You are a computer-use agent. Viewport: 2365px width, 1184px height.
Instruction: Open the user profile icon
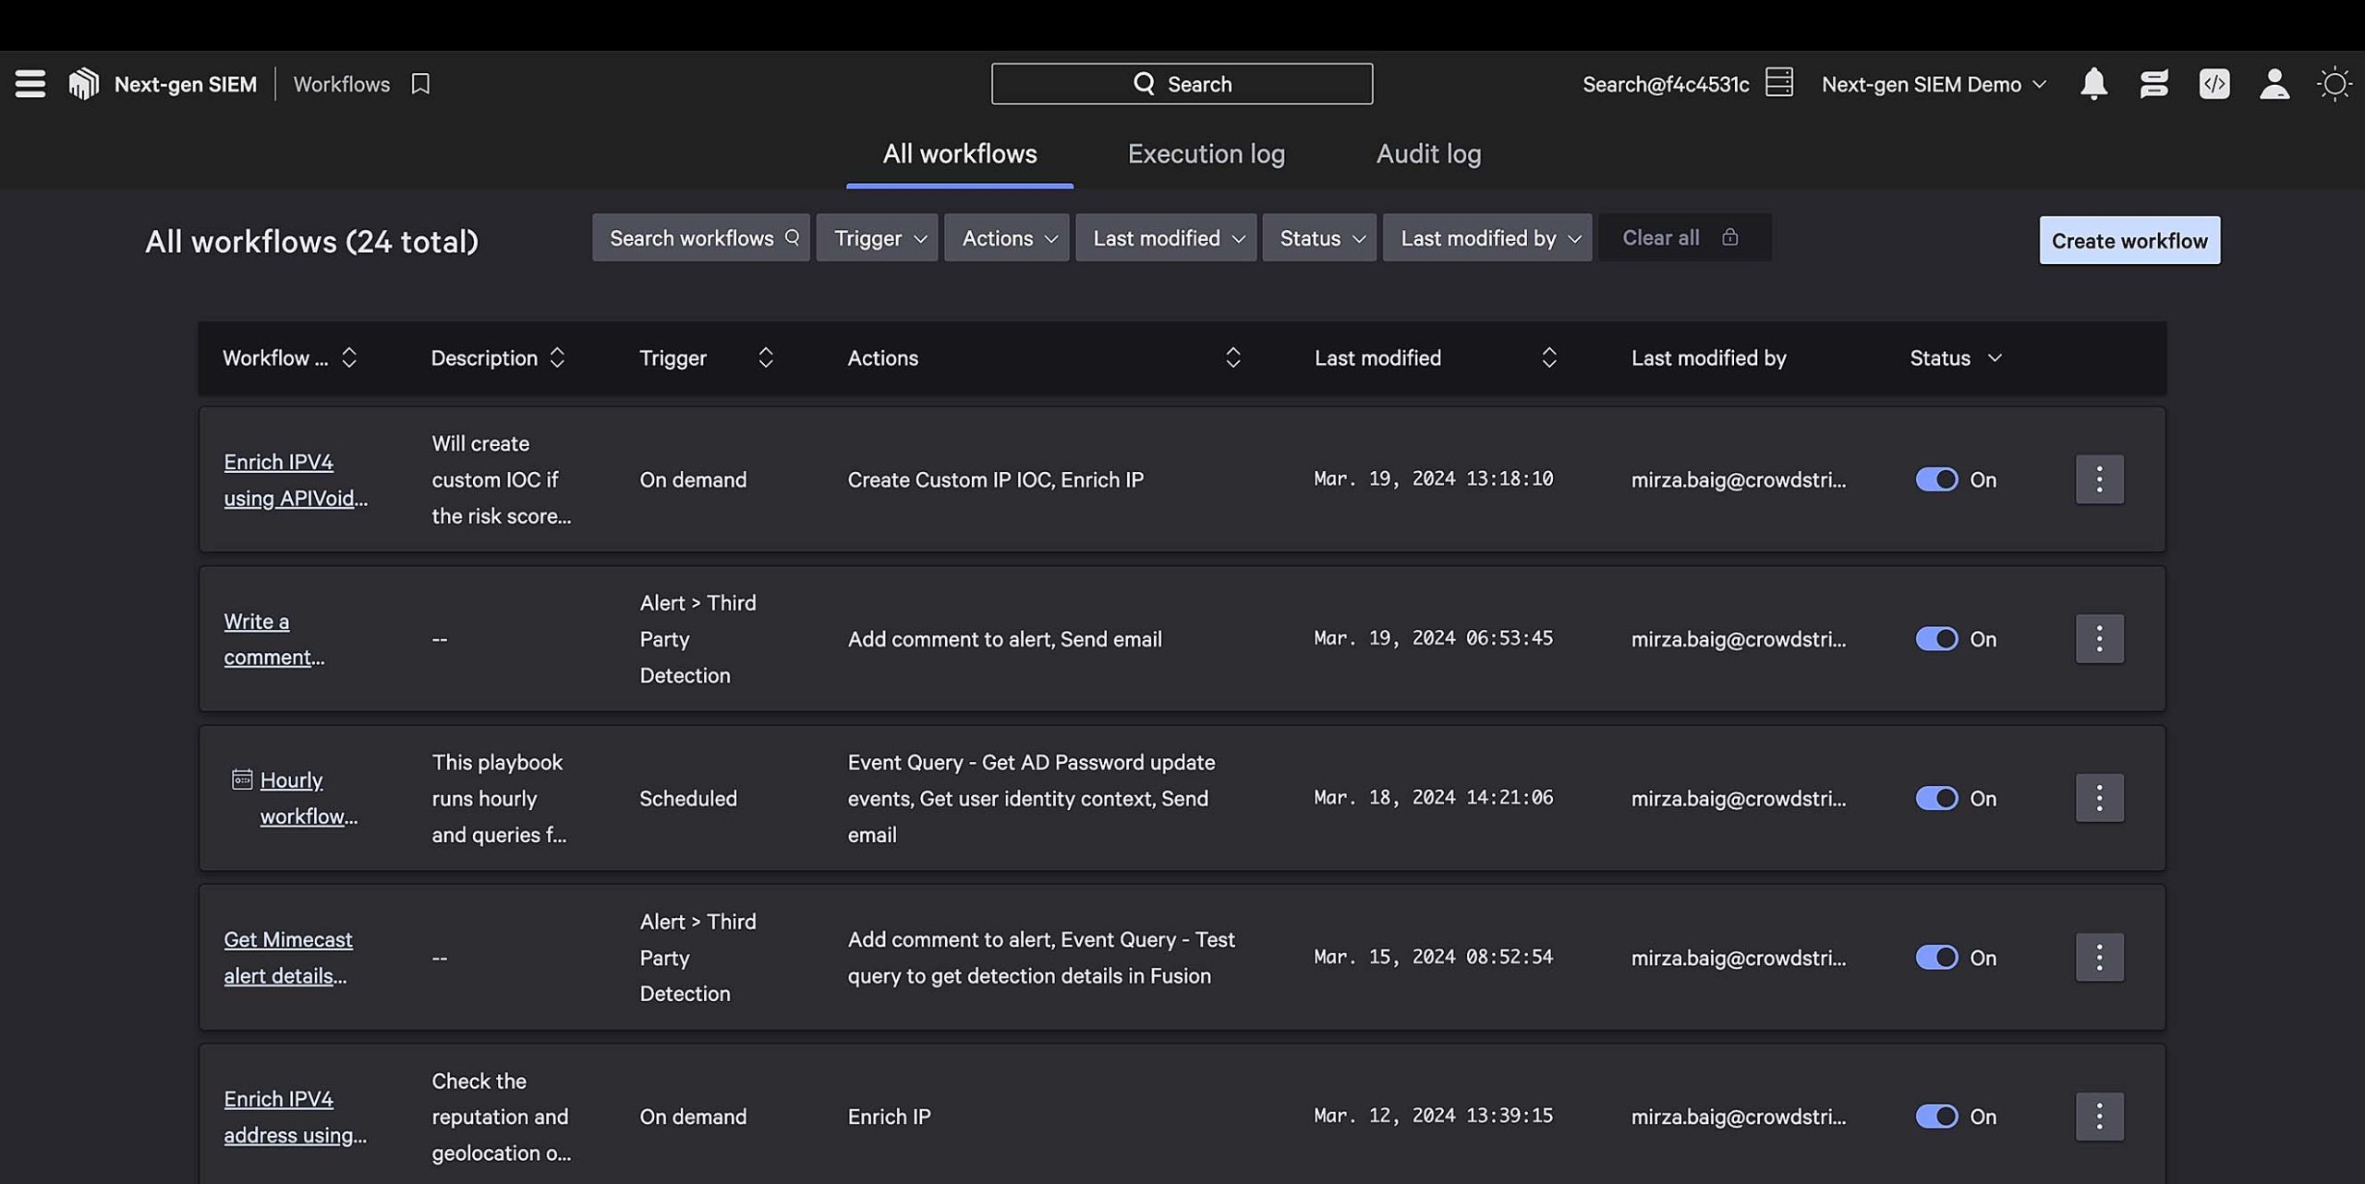(2274, 84)
